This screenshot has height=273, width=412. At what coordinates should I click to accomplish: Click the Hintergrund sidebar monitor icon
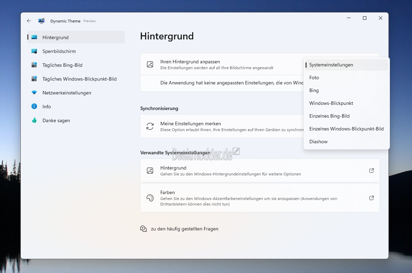34,37
